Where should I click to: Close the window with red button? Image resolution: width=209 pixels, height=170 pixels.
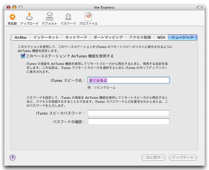[8, 7]
